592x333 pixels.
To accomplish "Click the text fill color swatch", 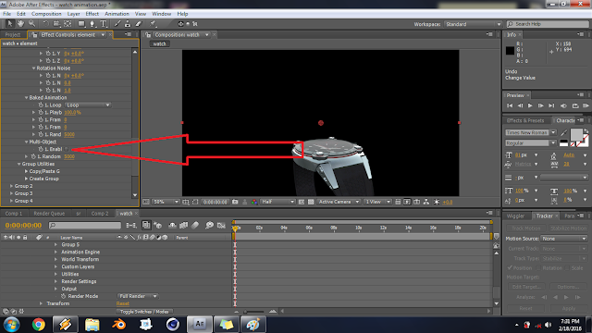I will point(576,134).
